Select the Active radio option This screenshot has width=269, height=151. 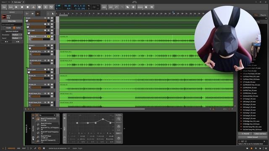click(x=17, y=28)
